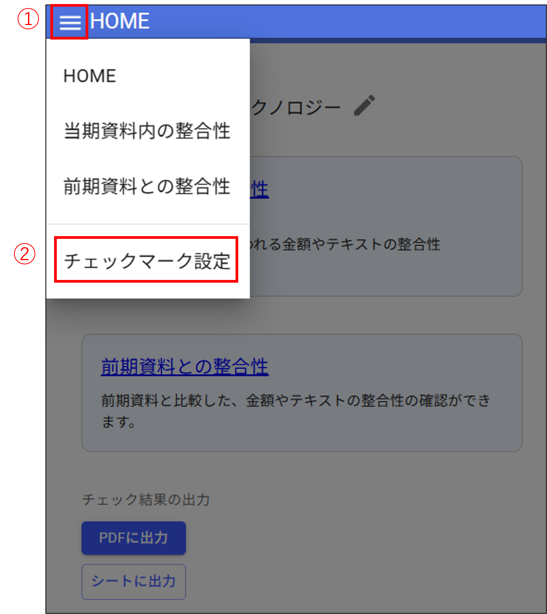Click the PDFに出力 button
The width and height of the screenshot is (547, 614).
click(134, 538)
